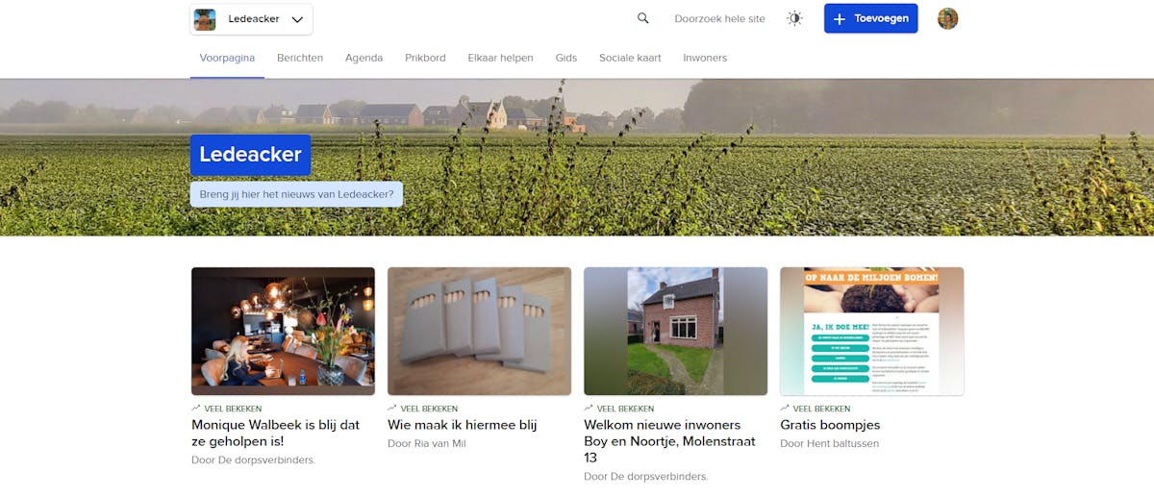Image resolution: width=1154 pixels, height=497 pixels.
Task: Click the Toevoegen add button
Action: [x=870, y=18]
